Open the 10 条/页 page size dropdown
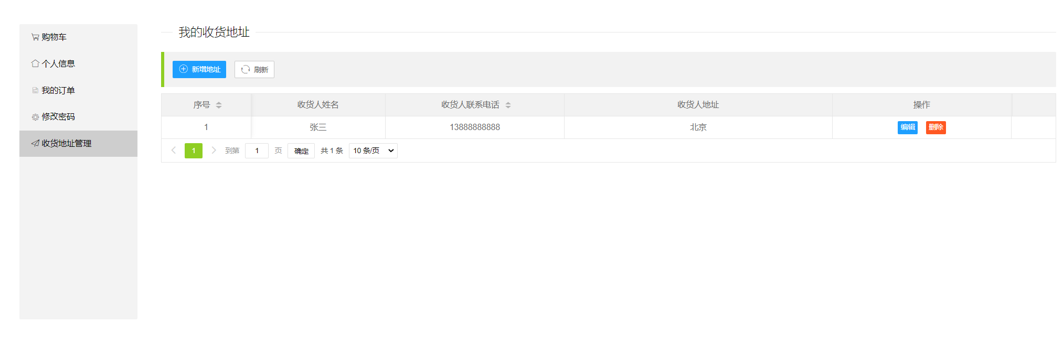The width and height of the screenshot is (1063, 344). click(x=373, y=151)
